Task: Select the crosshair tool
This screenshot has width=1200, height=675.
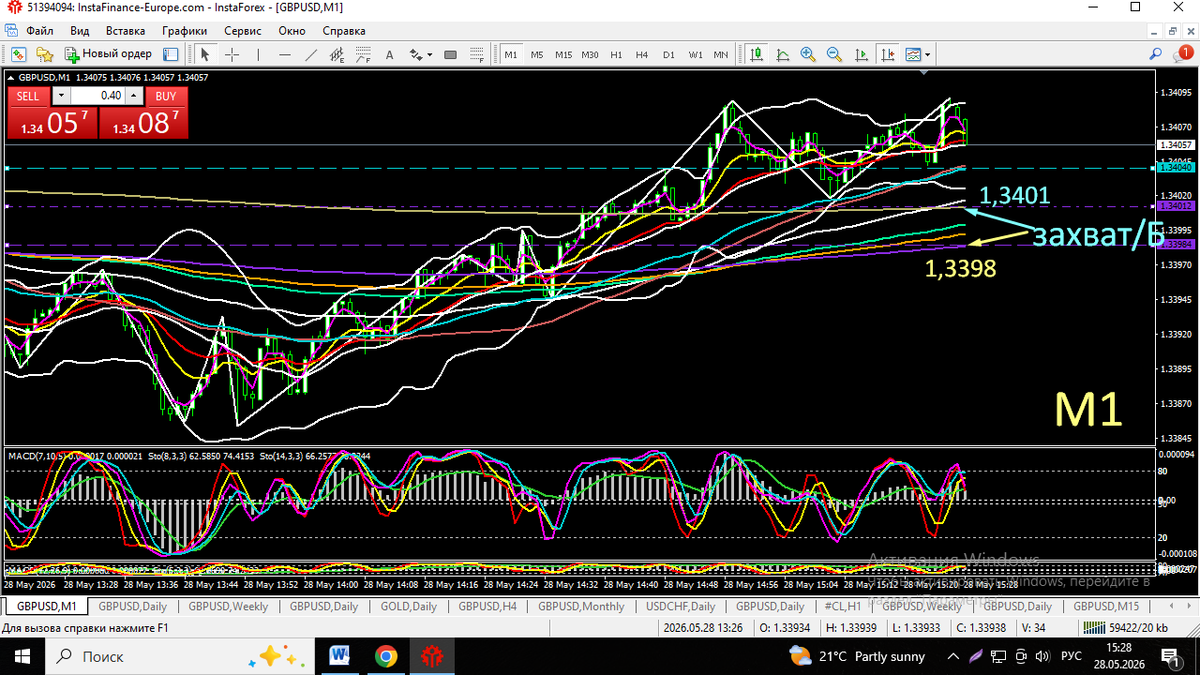Action: pyautogui.click(x=232, y=54)
